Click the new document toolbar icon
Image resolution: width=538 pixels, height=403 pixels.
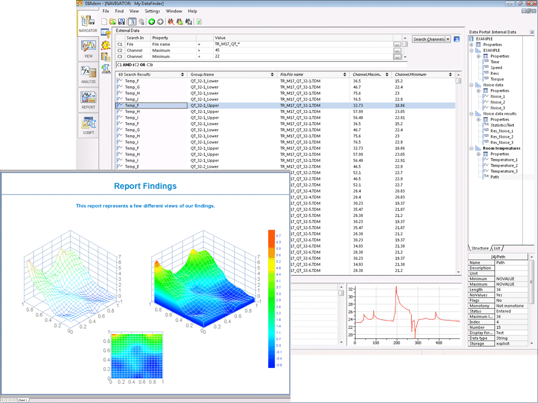click(x=104, y=22)
